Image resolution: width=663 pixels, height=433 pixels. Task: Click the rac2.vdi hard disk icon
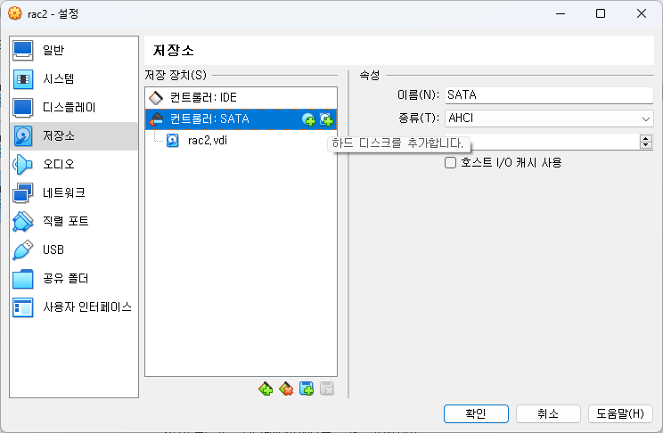173,141
